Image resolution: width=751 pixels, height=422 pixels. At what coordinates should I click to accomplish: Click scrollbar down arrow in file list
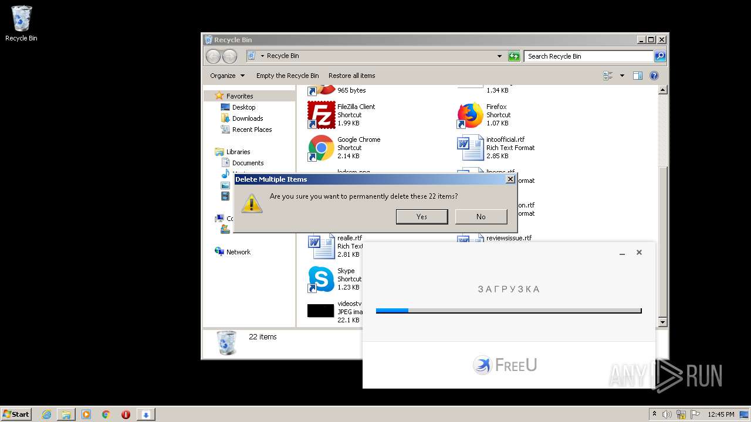click(x=662, y=322)
